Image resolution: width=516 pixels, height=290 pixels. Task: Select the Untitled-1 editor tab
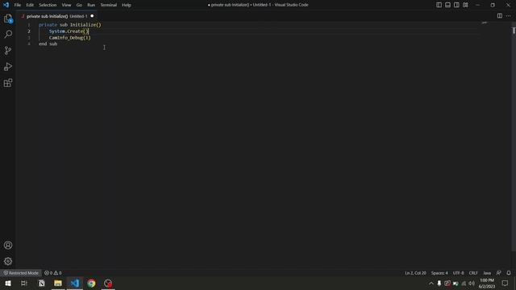click(x=56, y=16)
